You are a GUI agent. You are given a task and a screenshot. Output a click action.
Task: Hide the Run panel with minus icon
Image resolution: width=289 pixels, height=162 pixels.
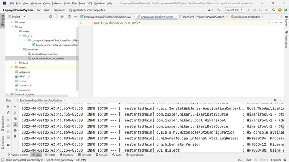[281, 100]
